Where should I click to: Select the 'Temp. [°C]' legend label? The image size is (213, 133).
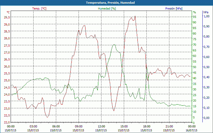39,9
